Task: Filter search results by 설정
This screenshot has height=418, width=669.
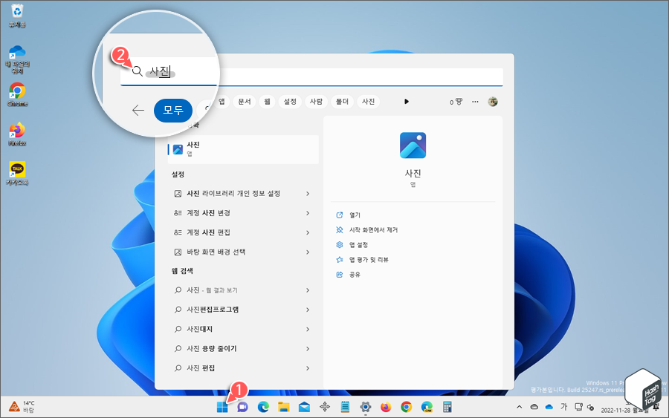Action: click(x=290, y=102)
